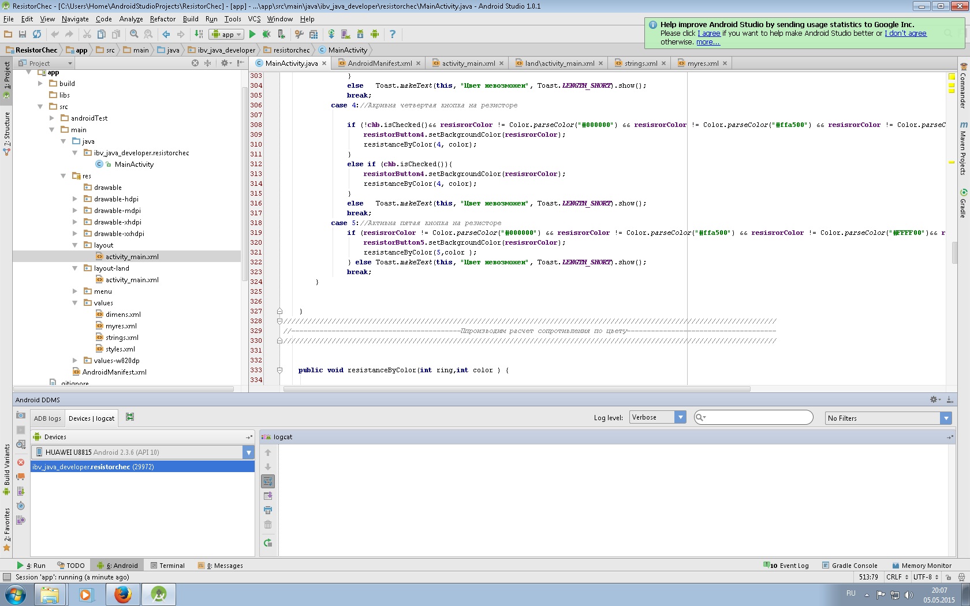
Task: Clear logcat with the trash icon
Action: 268,525
